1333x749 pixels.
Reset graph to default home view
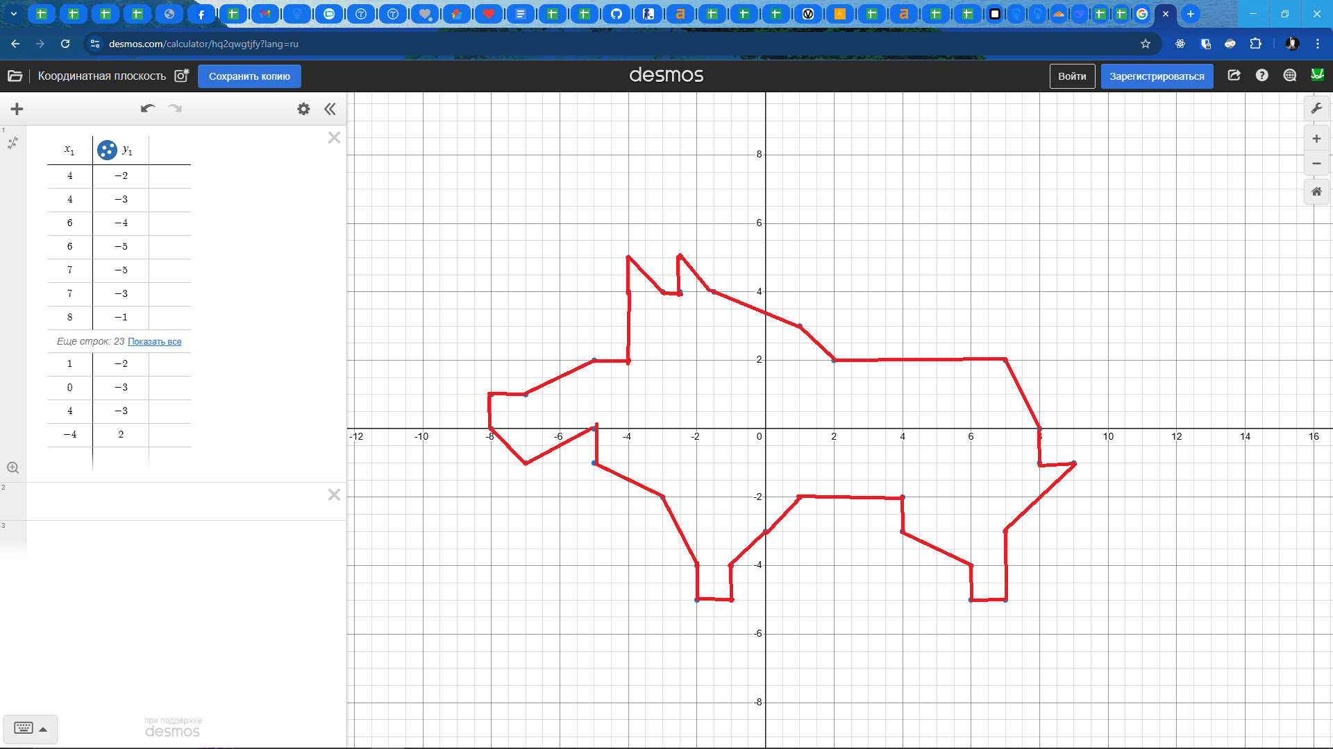[x=1316, y=191]
